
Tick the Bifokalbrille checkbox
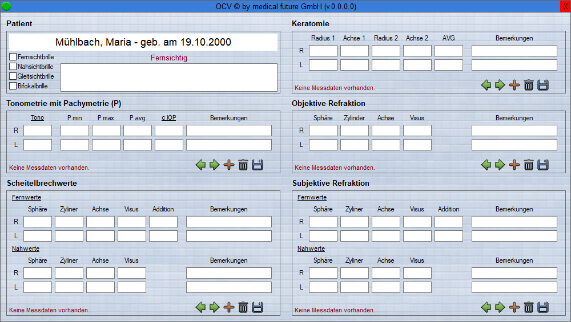coord(13,86)
